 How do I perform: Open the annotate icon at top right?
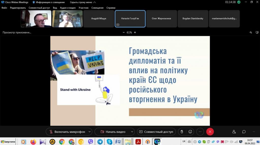pos(250,33)
